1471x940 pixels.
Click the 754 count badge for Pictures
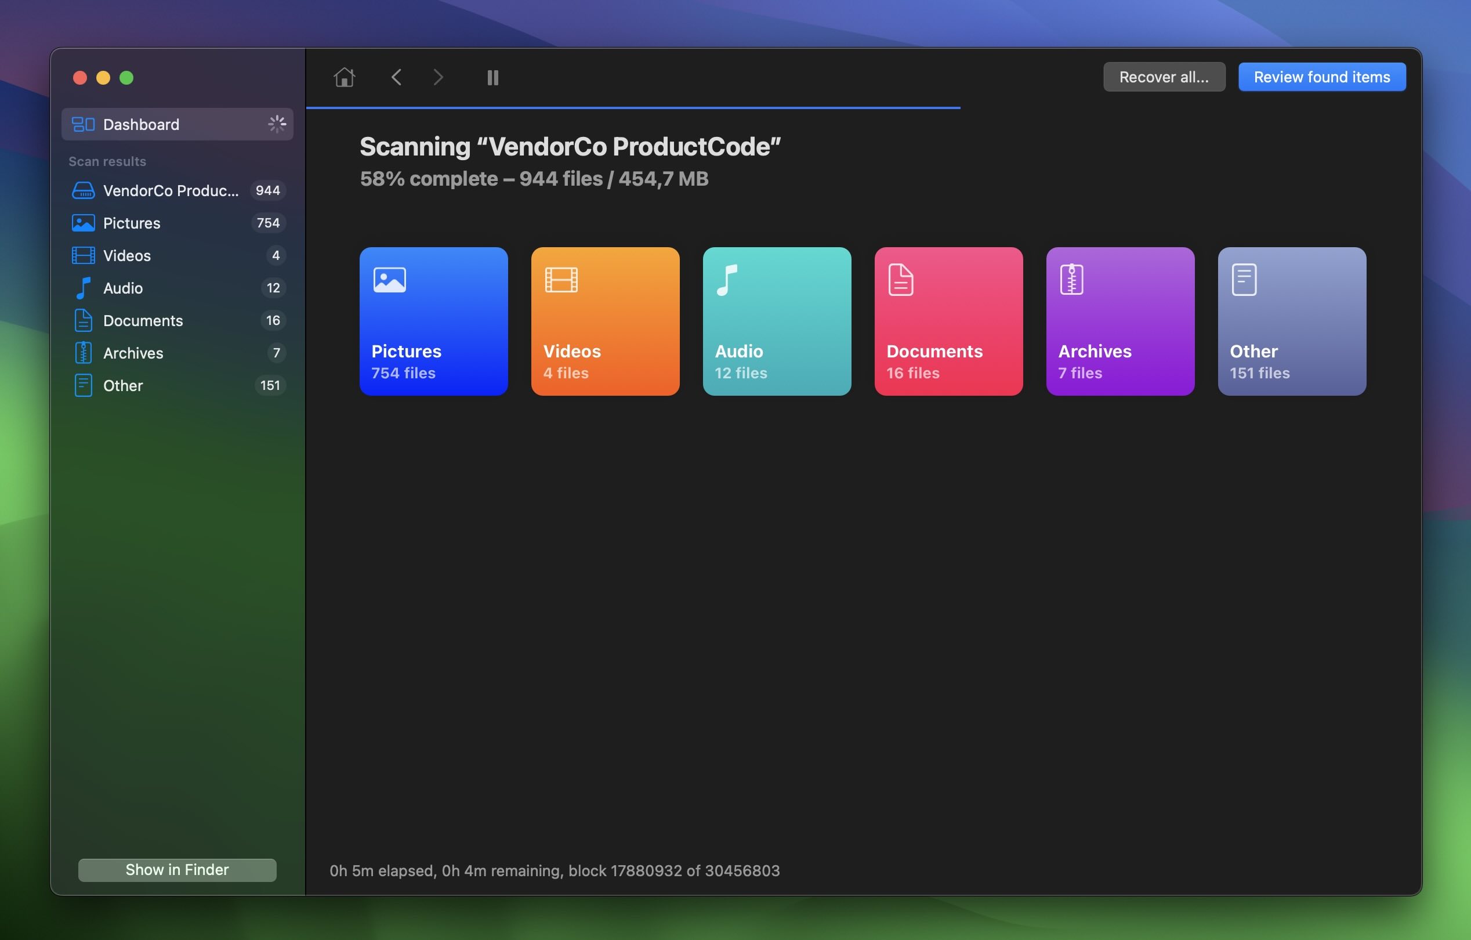268,223
